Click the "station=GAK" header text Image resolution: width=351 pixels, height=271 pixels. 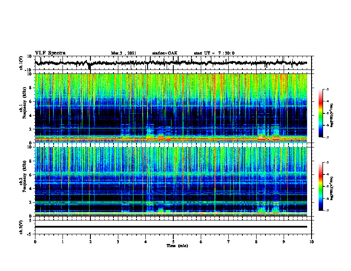click(x=165, y=53)
